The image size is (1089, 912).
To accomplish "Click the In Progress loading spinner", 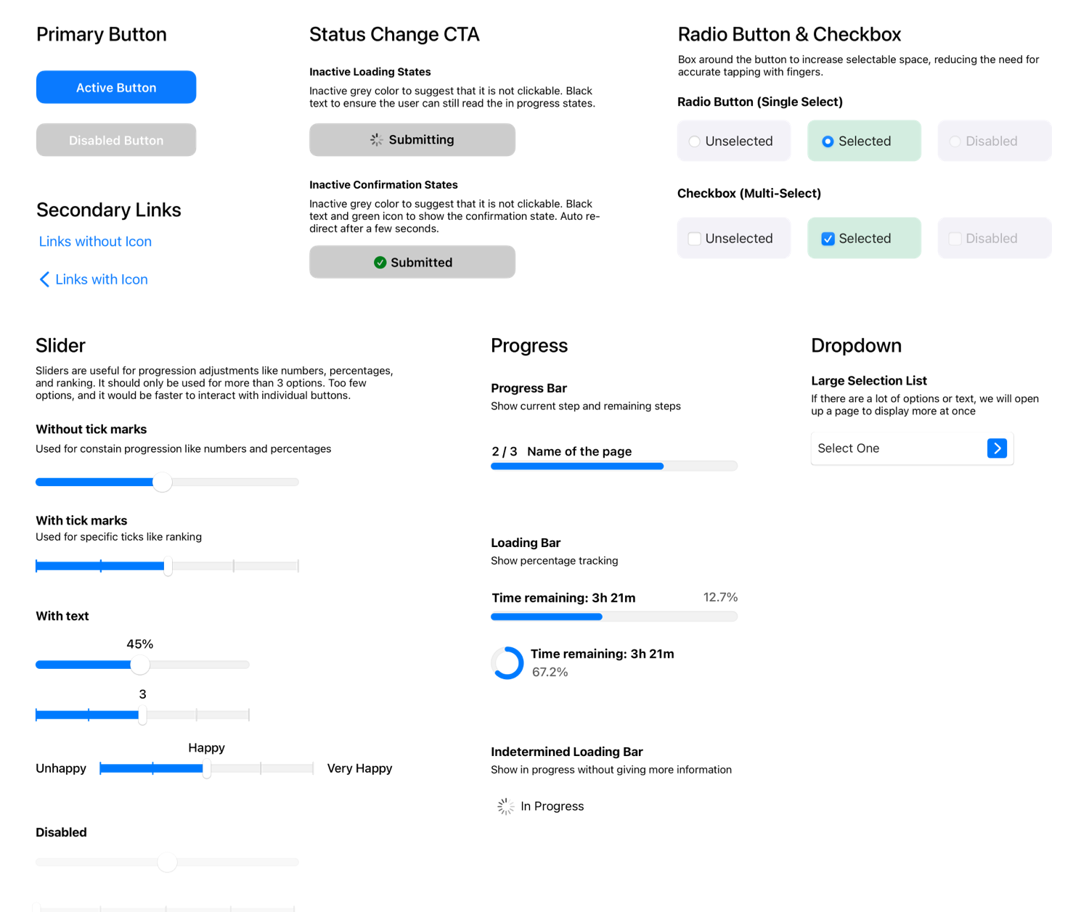I will 505,806.
